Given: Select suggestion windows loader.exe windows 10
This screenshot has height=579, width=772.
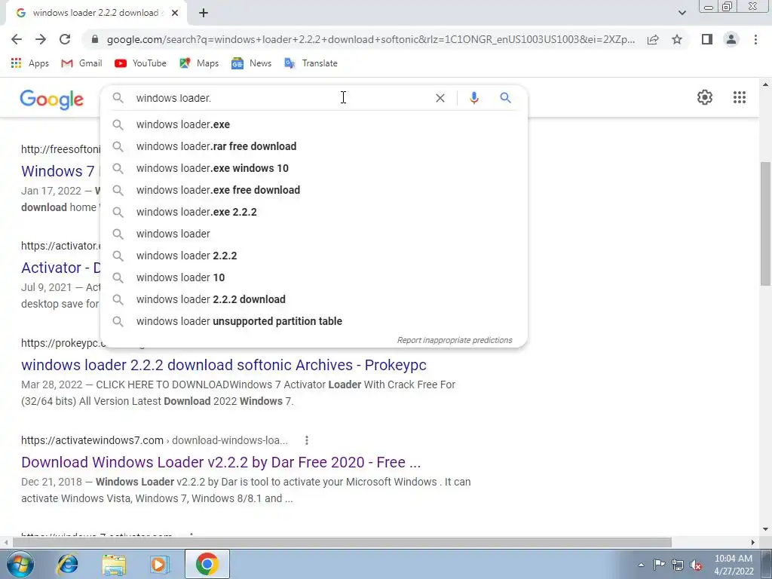Looking at the screenshot, I should click(x=314, y=168).
